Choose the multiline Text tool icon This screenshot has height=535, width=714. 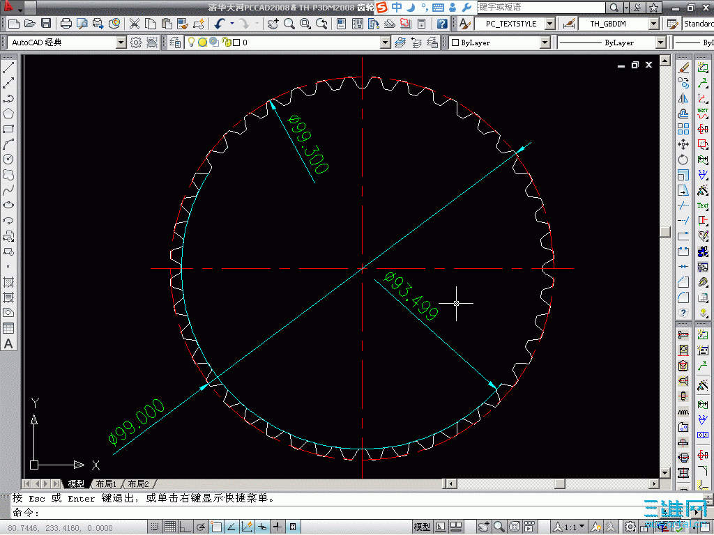8,343
